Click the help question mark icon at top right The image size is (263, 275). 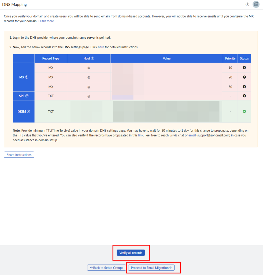point(247,4)
